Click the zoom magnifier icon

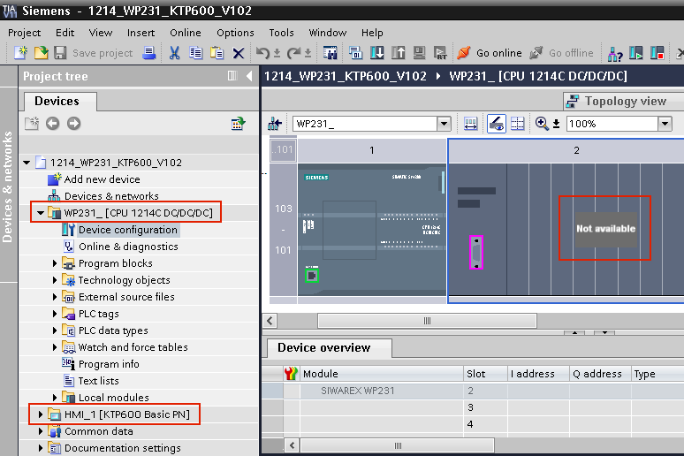point(542,124)
